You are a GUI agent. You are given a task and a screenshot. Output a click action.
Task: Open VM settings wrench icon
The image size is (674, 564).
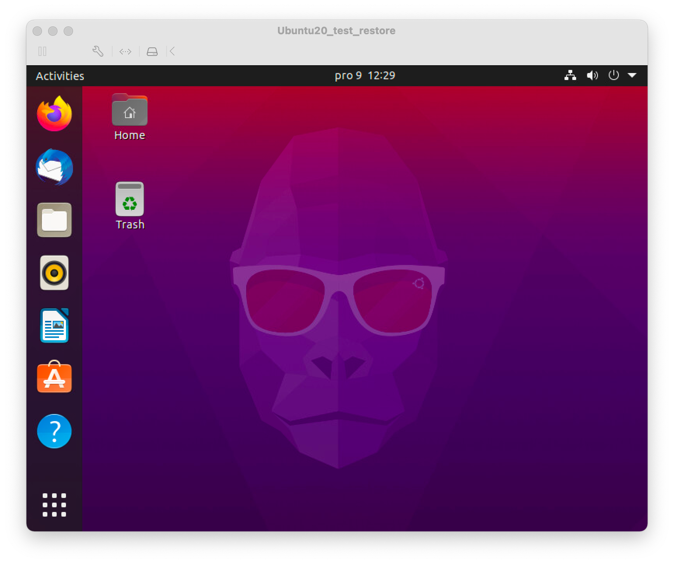(x=98, y=51)
